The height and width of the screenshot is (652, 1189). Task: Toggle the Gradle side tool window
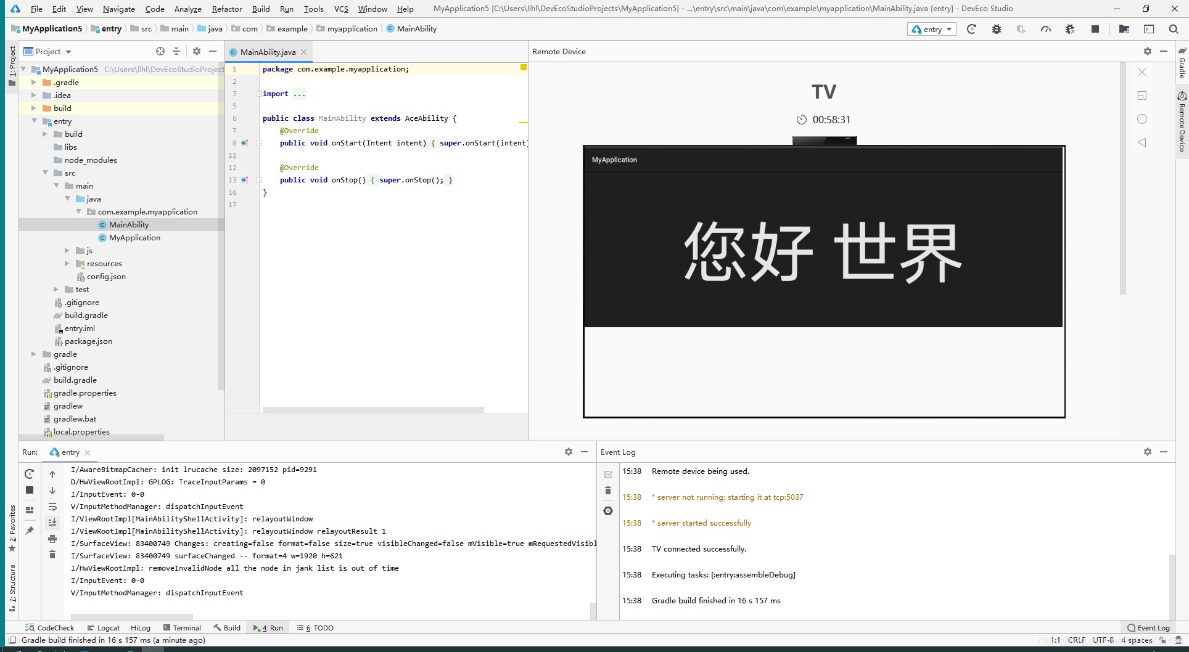(1182, 63)
